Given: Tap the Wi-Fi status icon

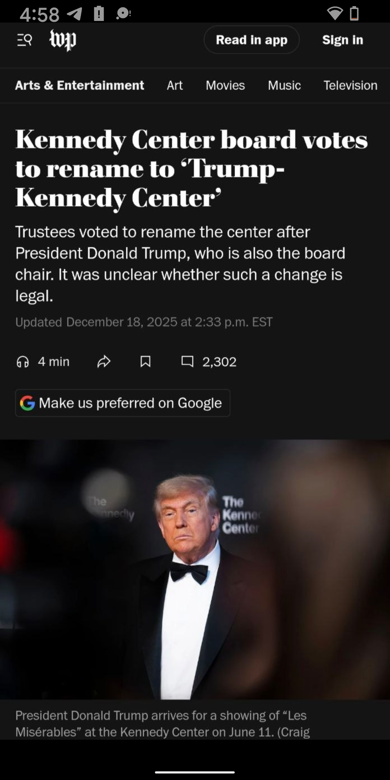Looking at the screenshot, I should pyautogui.click(x=334, y=14).
